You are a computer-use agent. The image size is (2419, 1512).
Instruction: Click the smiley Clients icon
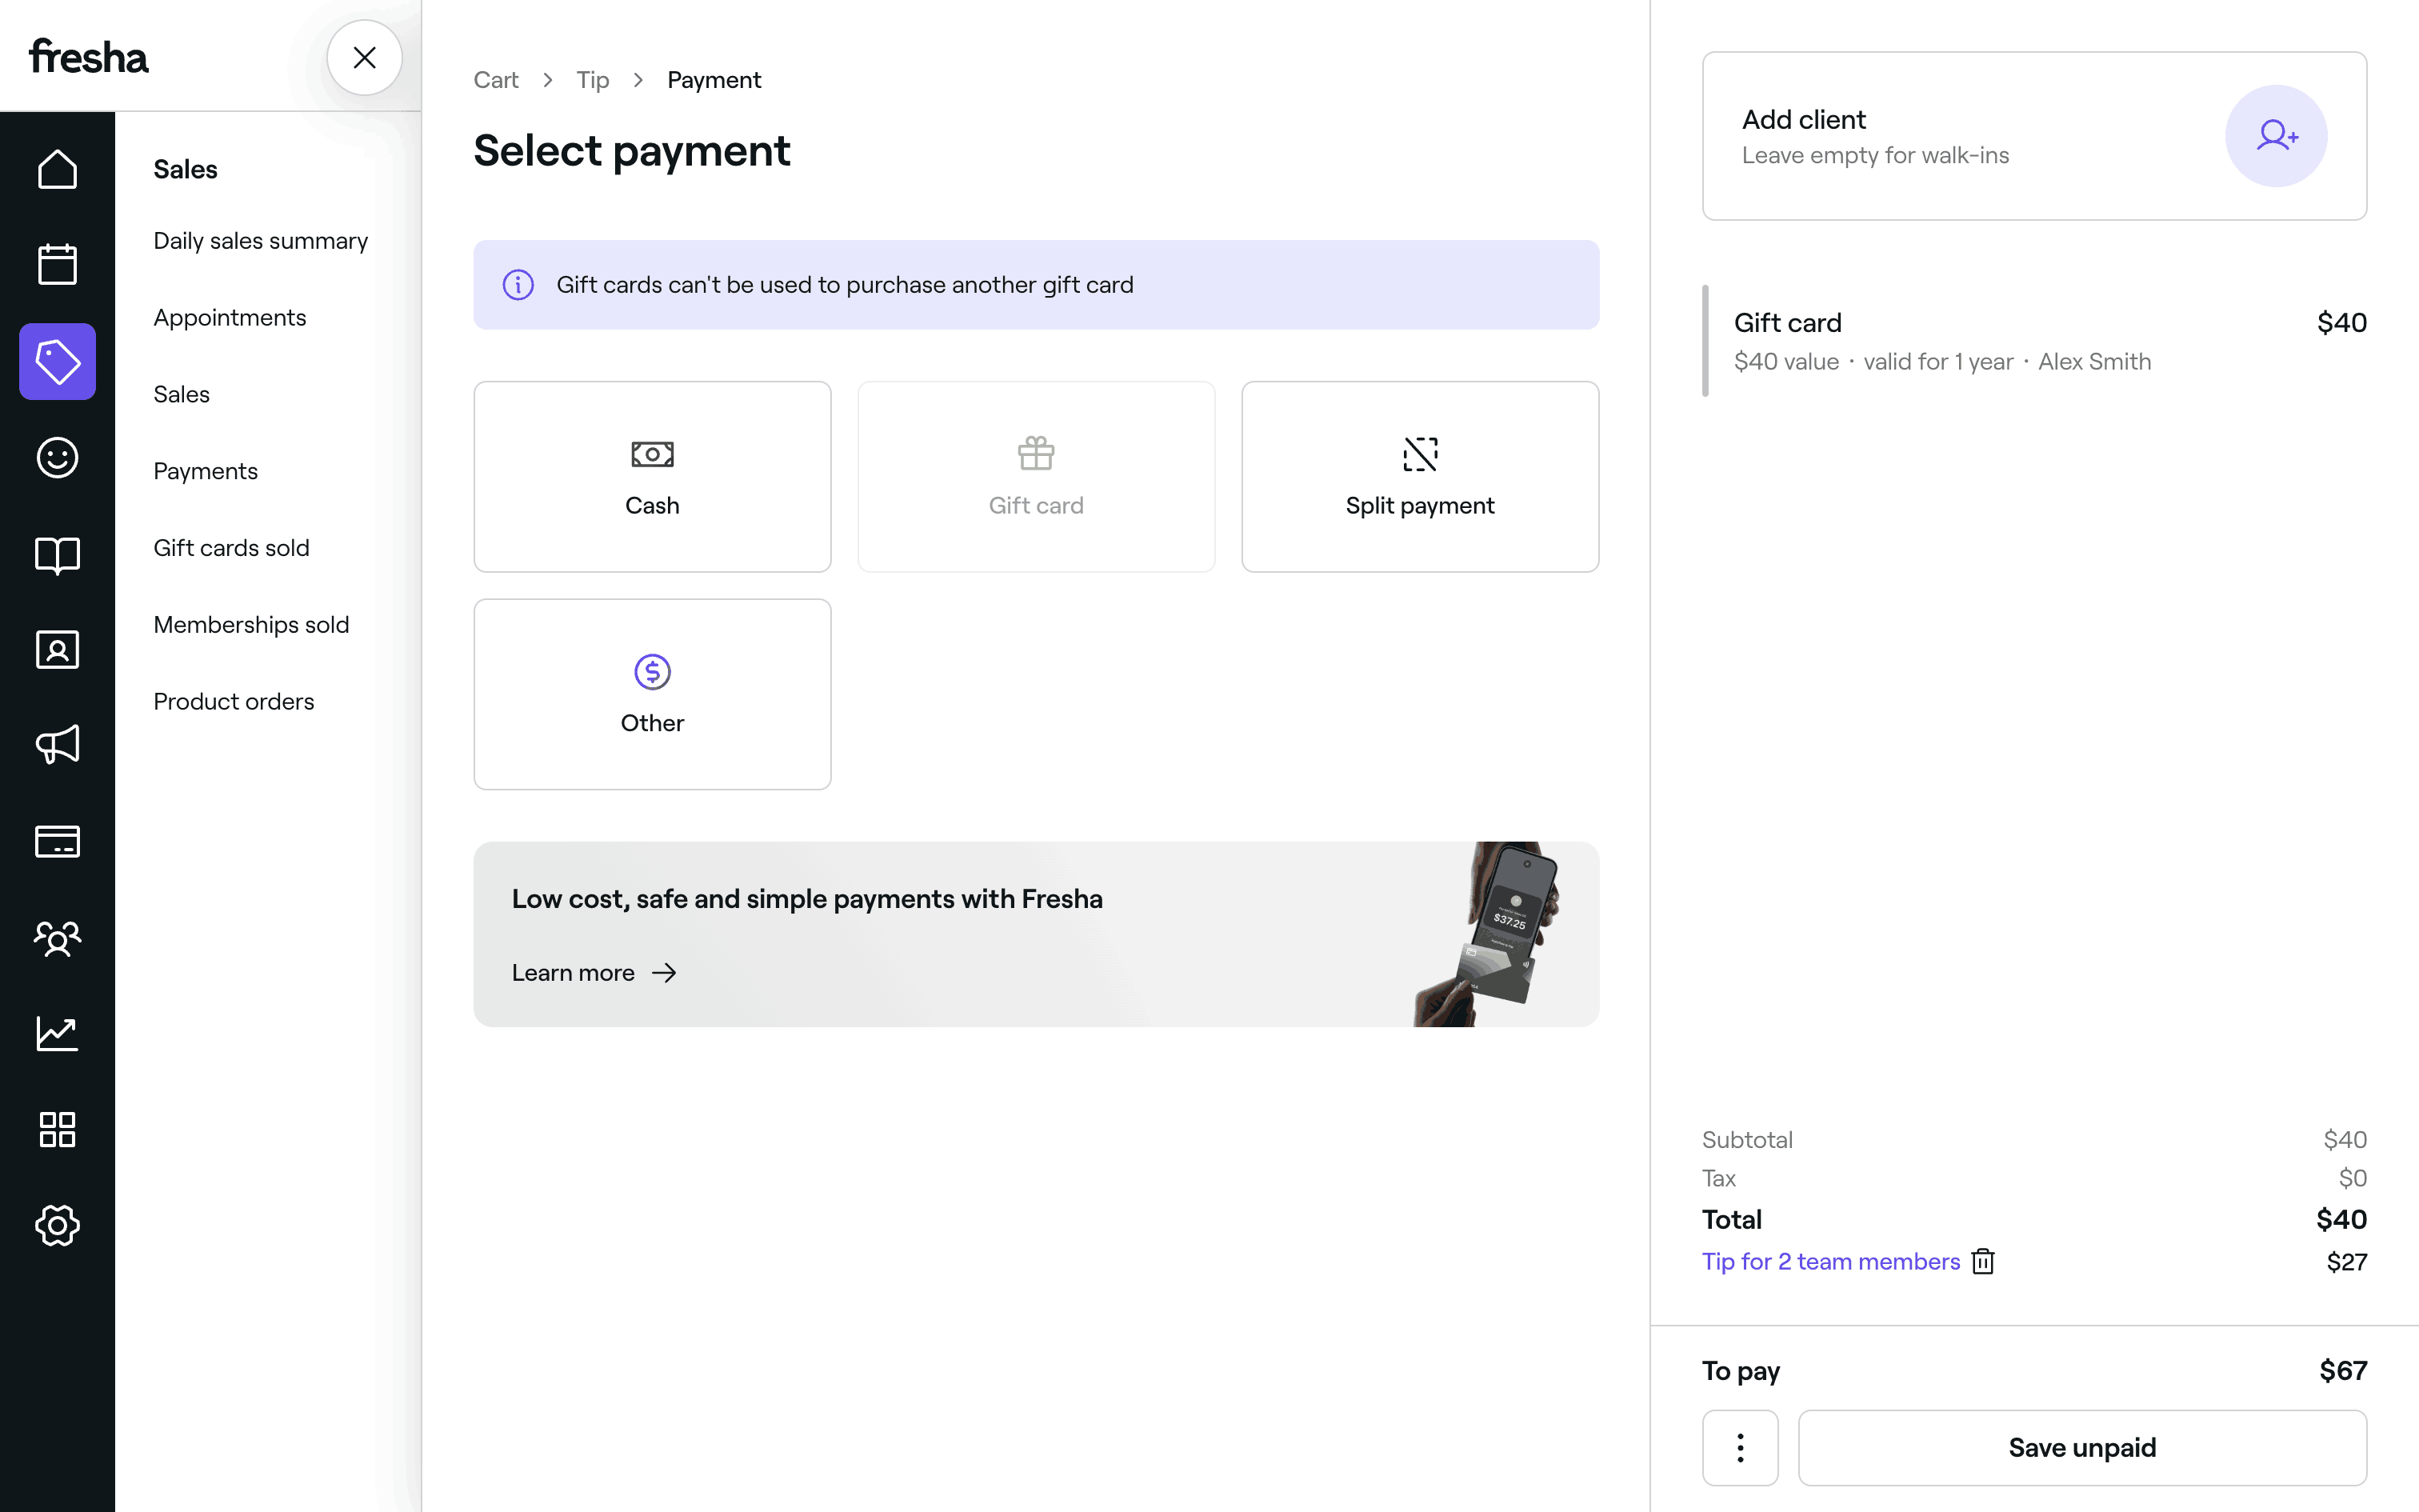coord(57,458)
